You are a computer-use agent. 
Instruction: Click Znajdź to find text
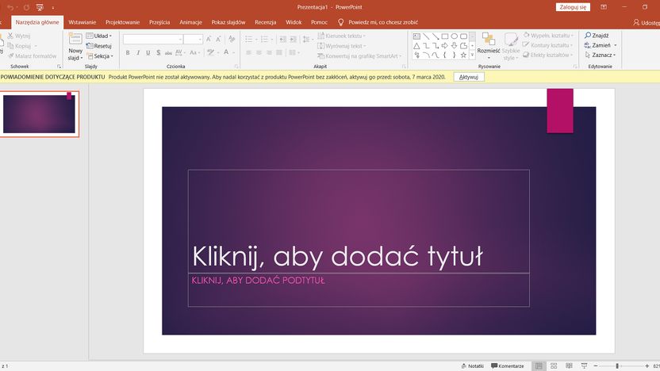coord(597,36)
